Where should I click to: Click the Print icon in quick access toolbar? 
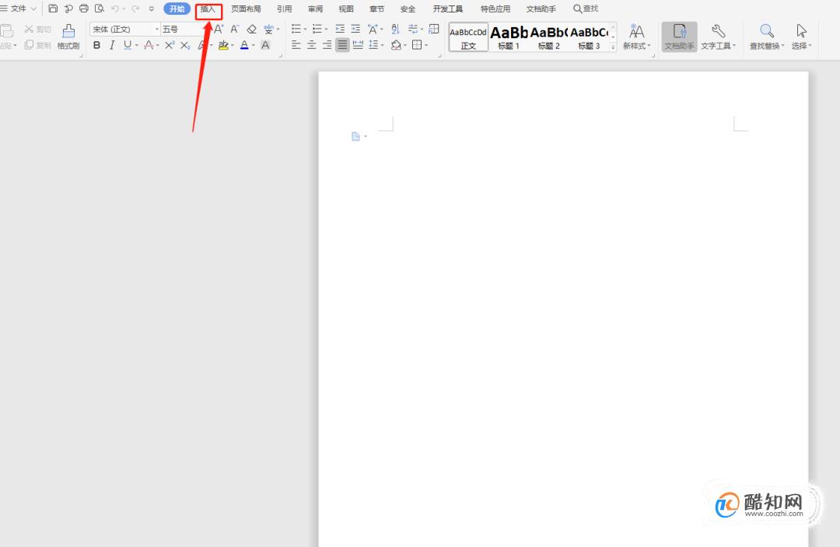[x=83, y=9]
